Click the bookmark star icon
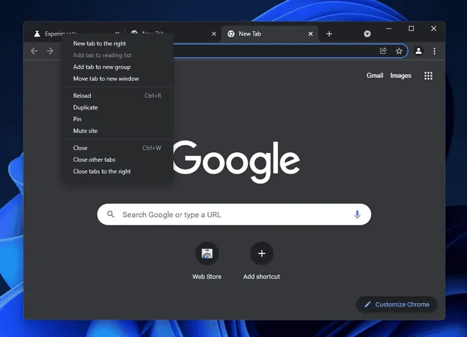The image size is (467, 337). (x=399, y=51)
